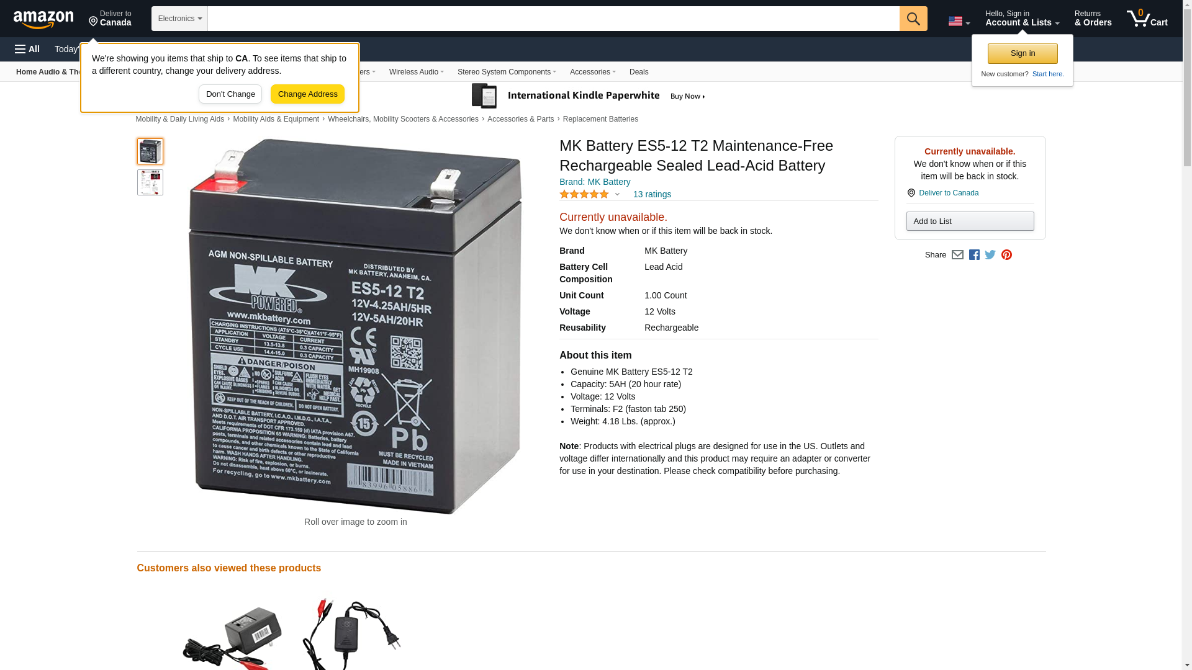Open the Accessories category menu
This screenshot has width=1192, height=670.
pos(592,72)
